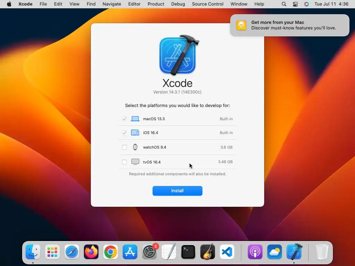355x266 pixels.
Task: Open the Source Control menu
Action: pyautogui.click(x=208, y=4)
